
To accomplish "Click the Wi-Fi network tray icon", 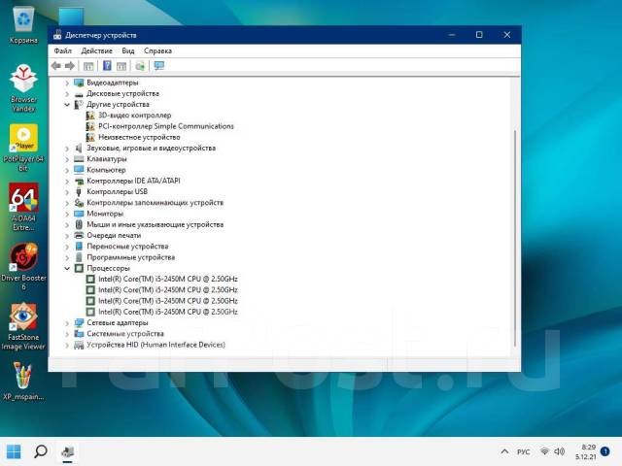I will click(545, 451).
